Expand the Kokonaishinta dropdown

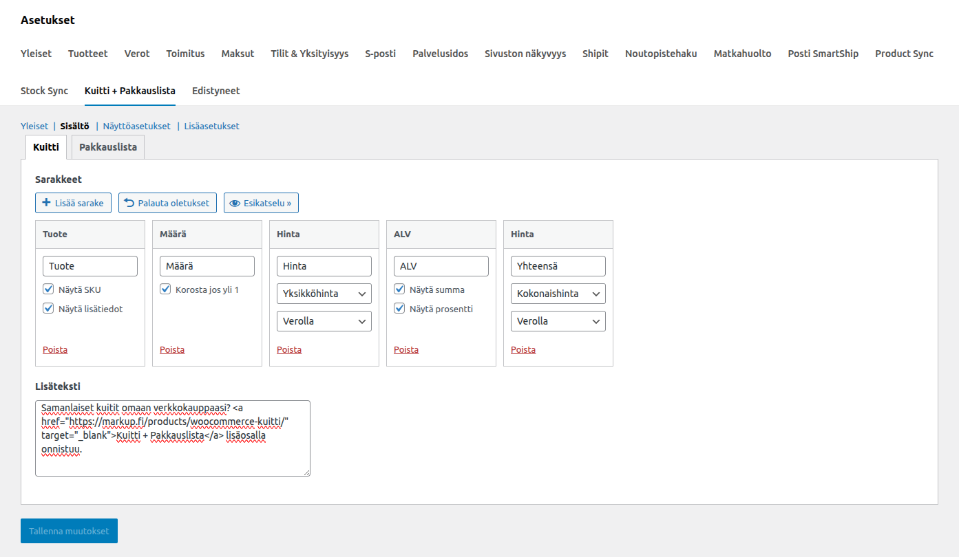click(558, 294)
